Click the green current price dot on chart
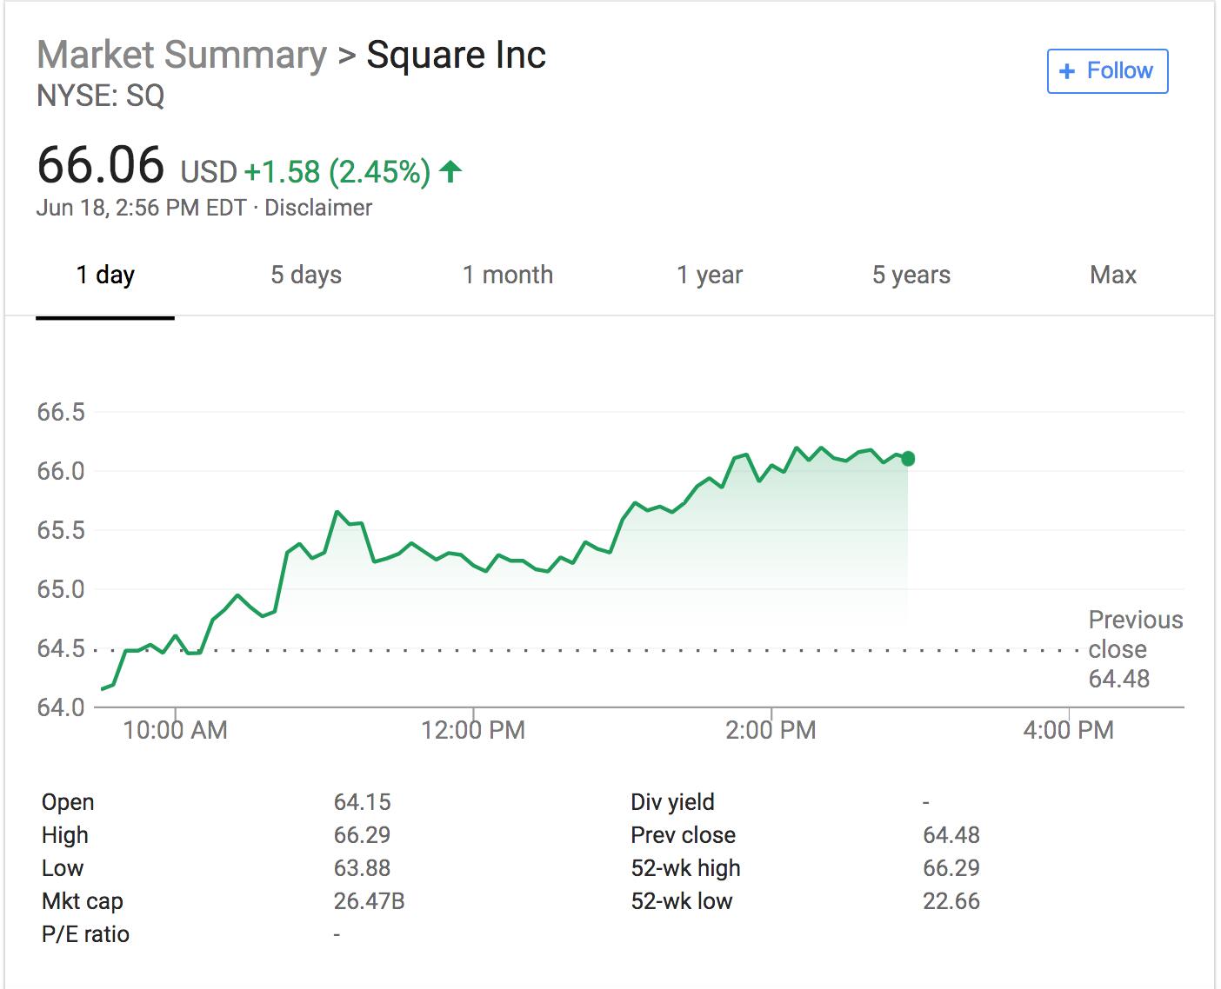This screenshot has width=1221, height=989. point(908,458)
